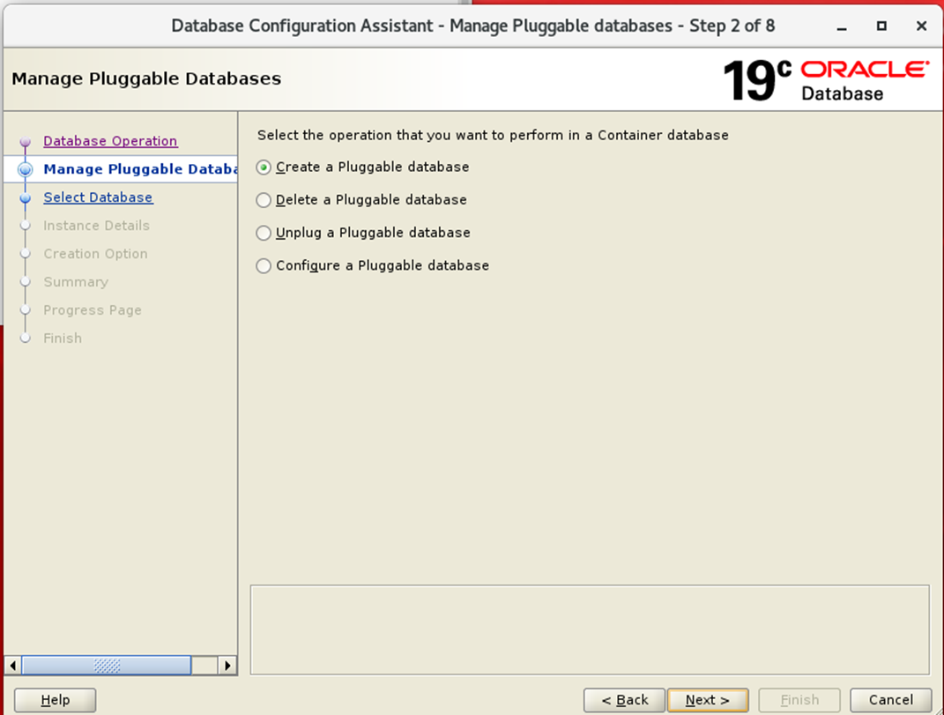Screen dimensions: 944x715
Task: Click the Instance Details step label
Action: point(96,226)
